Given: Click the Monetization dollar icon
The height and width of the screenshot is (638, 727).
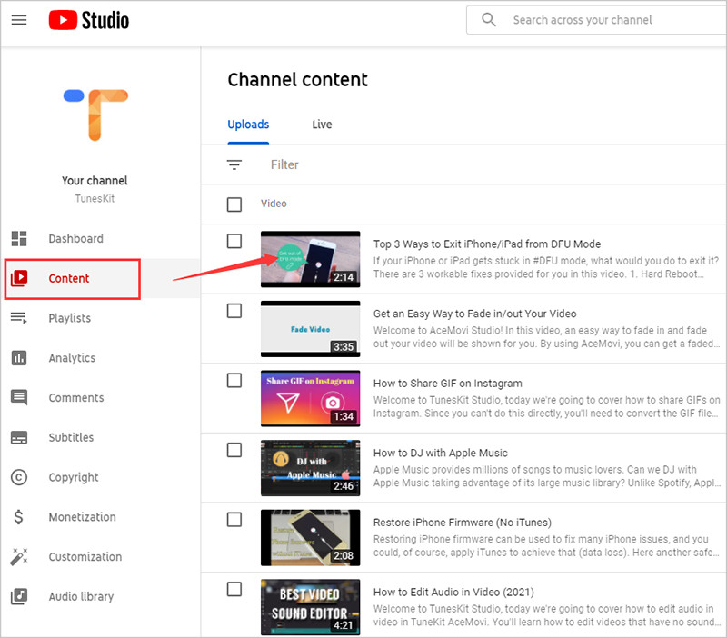Looking at the screenshot, I should coord(18,517).
